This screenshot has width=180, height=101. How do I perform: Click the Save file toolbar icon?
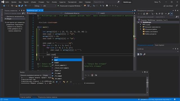[x=19, y=6]
